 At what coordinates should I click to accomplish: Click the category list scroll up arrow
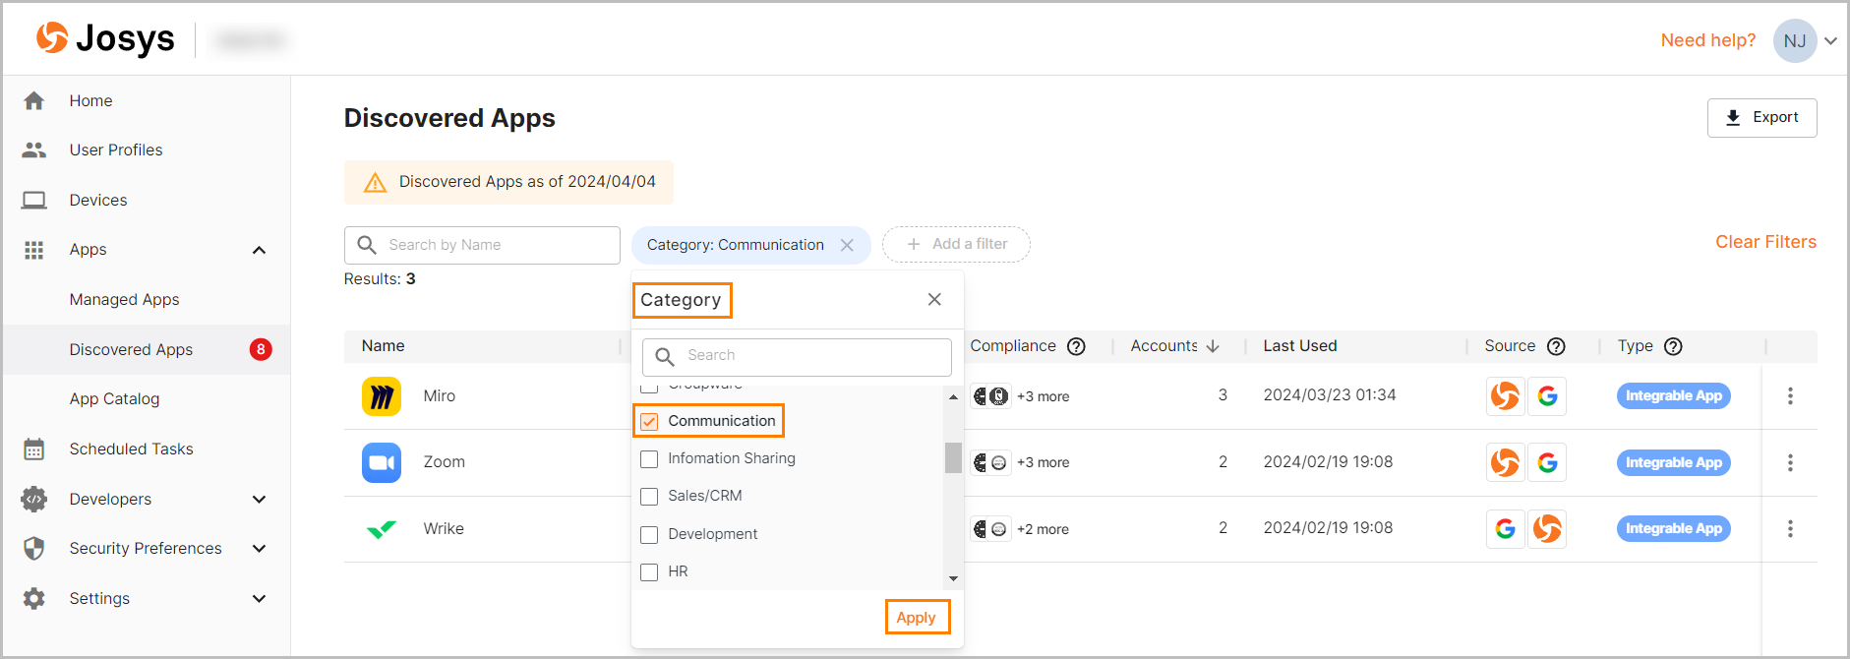coord(953,396)
